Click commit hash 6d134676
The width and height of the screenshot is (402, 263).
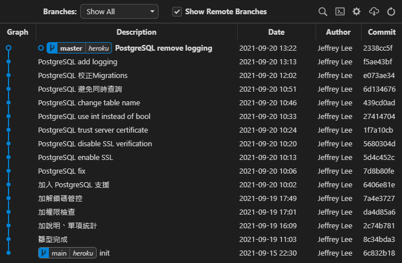pos(379,89)
